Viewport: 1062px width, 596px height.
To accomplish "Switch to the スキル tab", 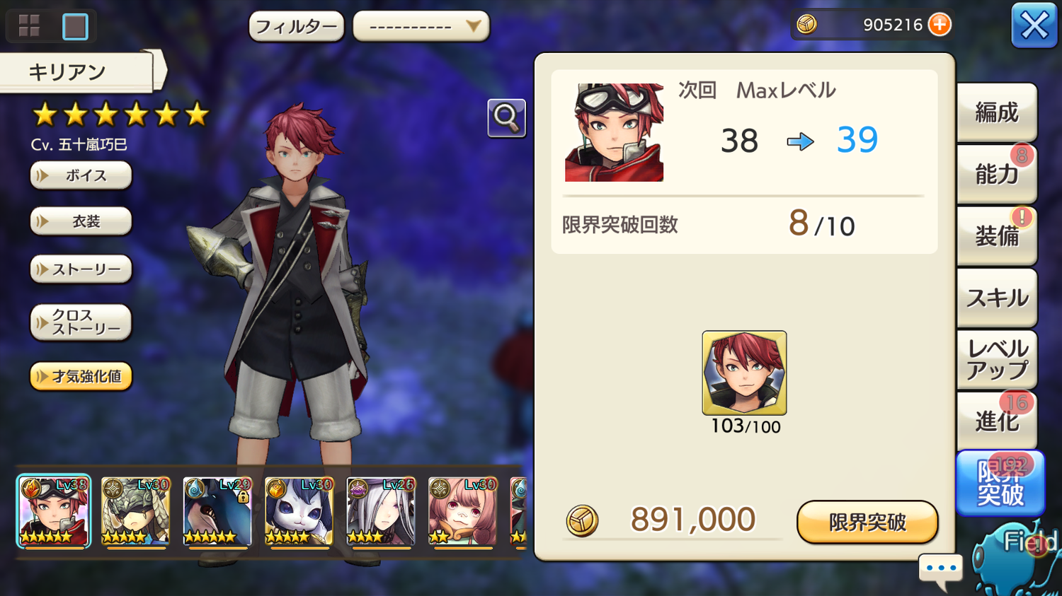I will coord(996,298).
